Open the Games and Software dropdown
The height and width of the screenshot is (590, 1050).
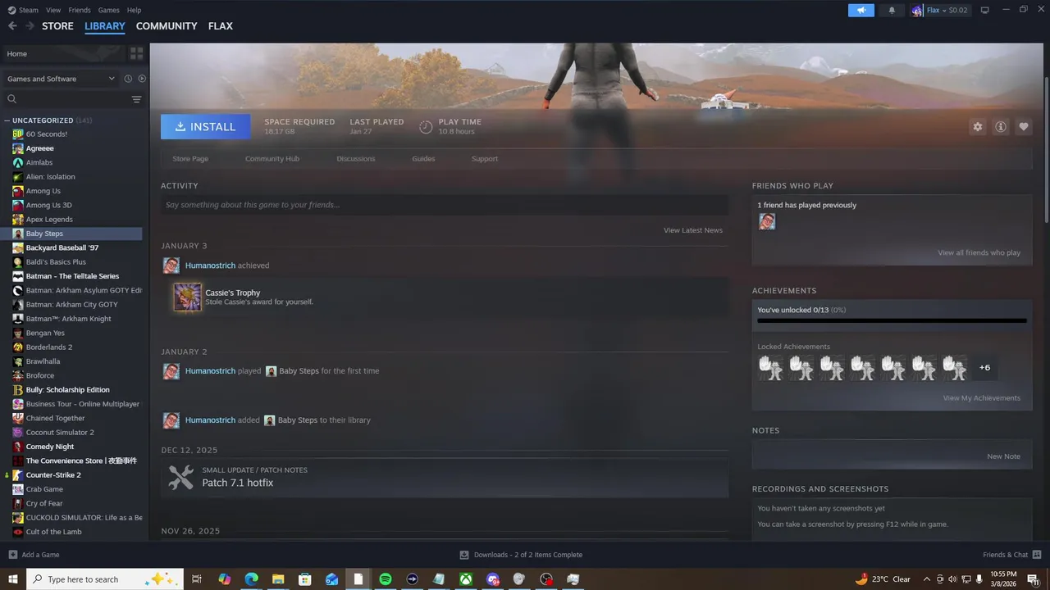click(x=62, y=79)
